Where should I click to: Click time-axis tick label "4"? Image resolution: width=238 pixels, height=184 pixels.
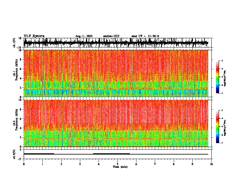pyautogui.click(x=99, y=164)
